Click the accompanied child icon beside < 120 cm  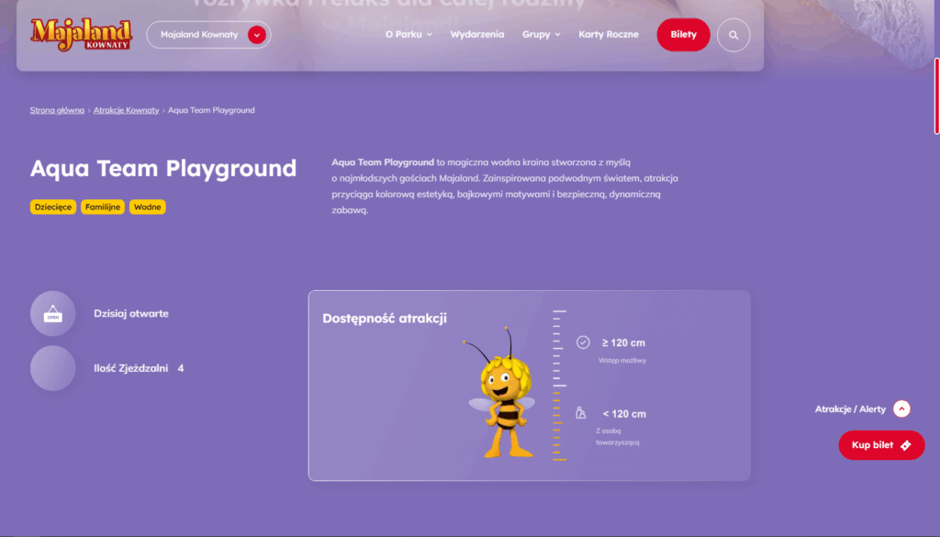pos(581,413)
